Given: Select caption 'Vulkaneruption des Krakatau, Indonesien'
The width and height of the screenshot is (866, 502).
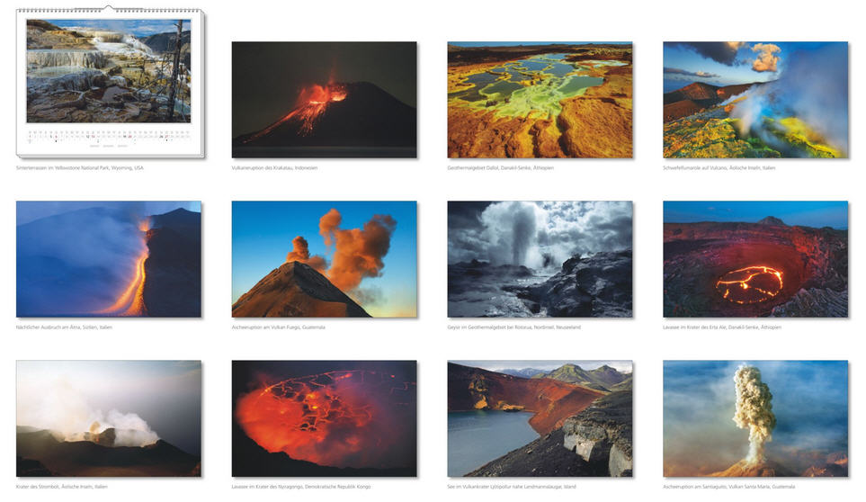Looking at the screenshot, I should [274, 168].
